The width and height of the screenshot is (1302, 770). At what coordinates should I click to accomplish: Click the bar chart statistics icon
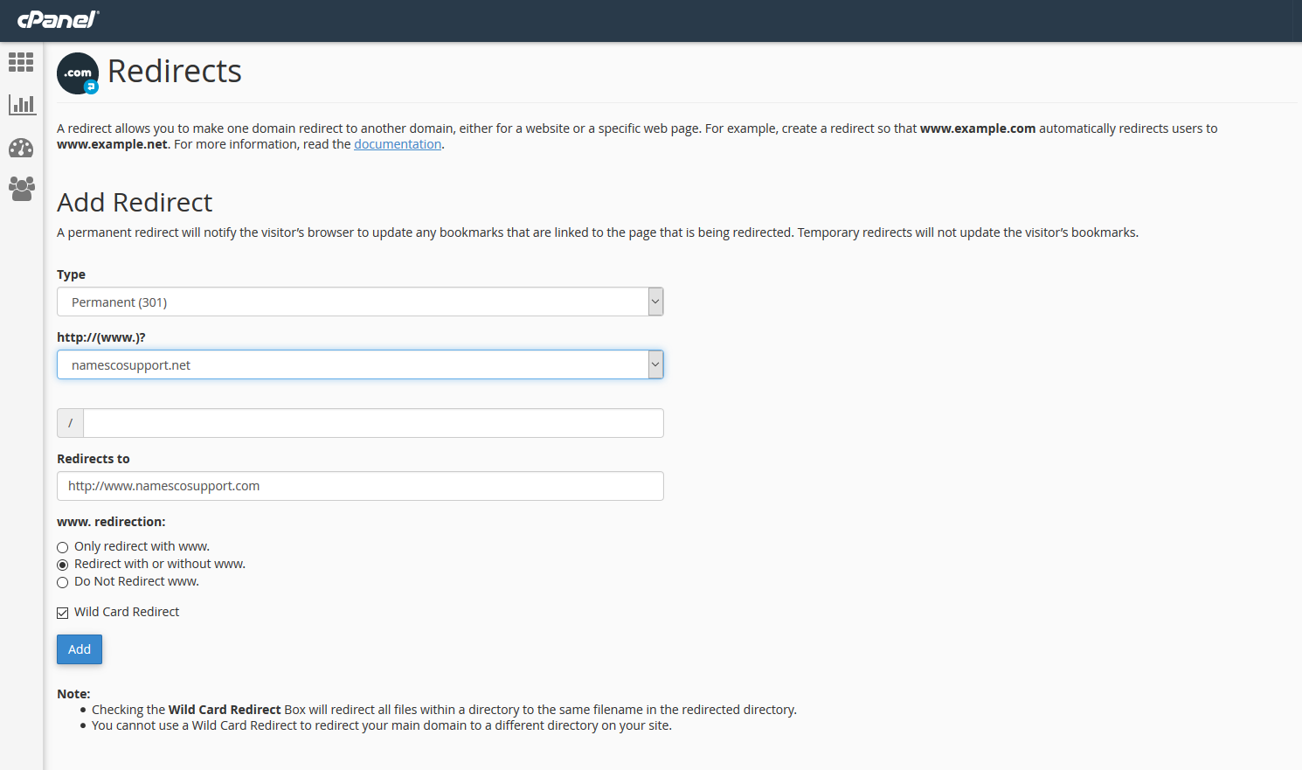(21, 104)
